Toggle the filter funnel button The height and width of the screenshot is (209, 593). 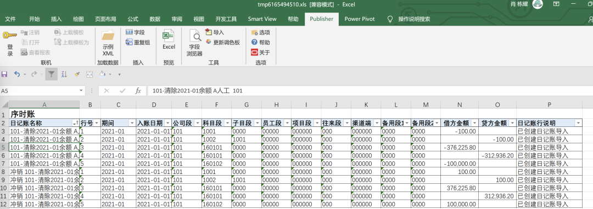point(52,74)
